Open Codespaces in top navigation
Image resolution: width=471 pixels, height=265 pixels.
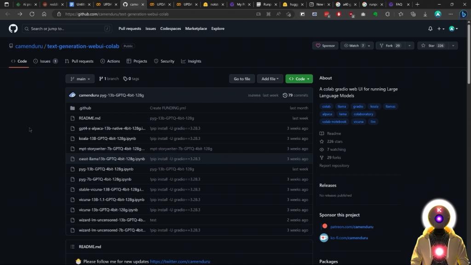pyautogui.click(x=171, y=29)
